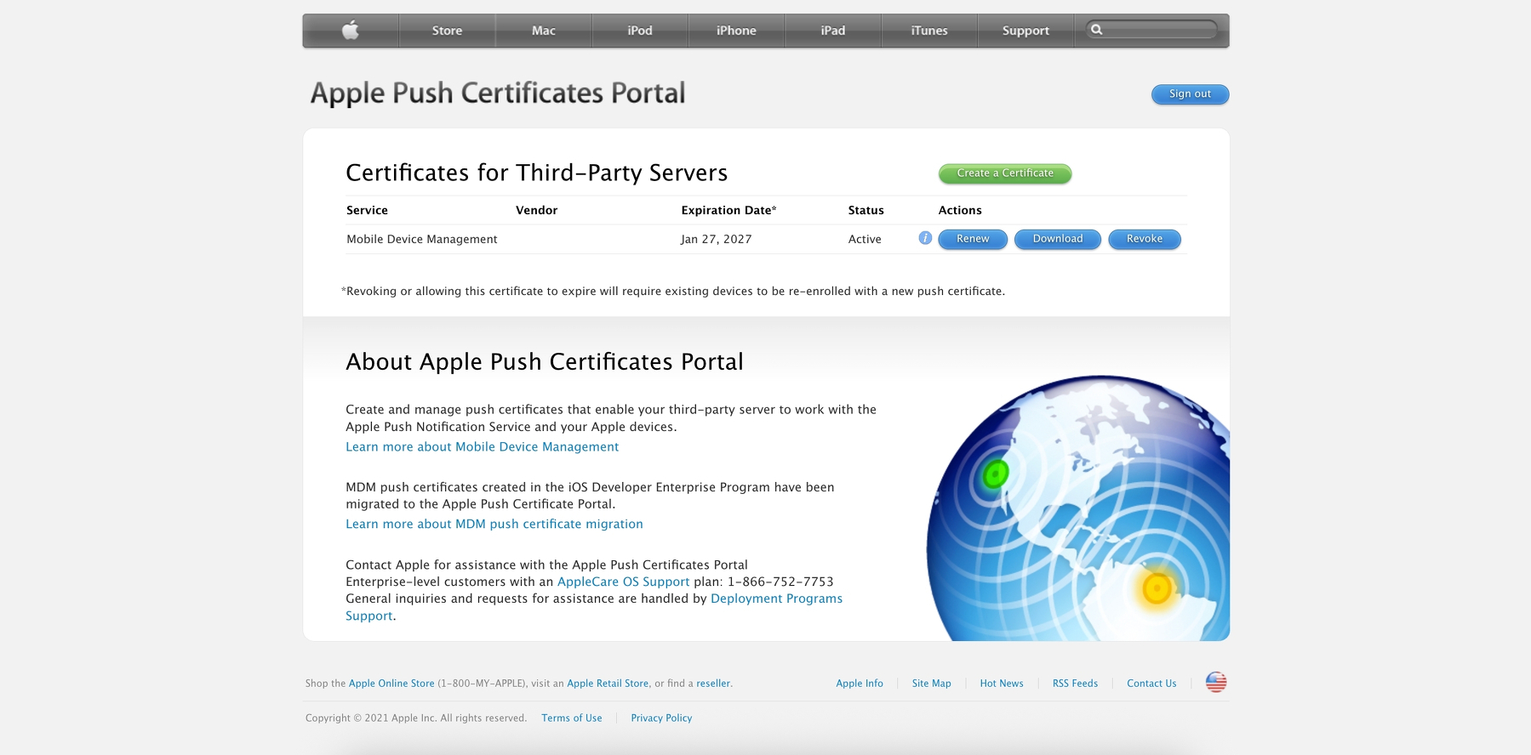
Task: Follow MDM push certificate migration link
Action: tap(494, 524)
